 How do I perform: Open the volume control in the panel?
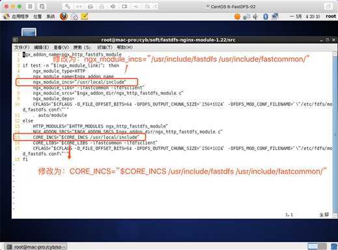tap(256, 16)
